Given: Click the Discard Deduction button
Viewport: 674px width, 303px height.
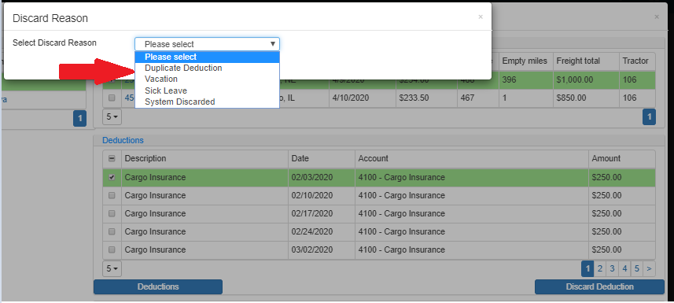Looking at the screenshot, I should point(599,286).
